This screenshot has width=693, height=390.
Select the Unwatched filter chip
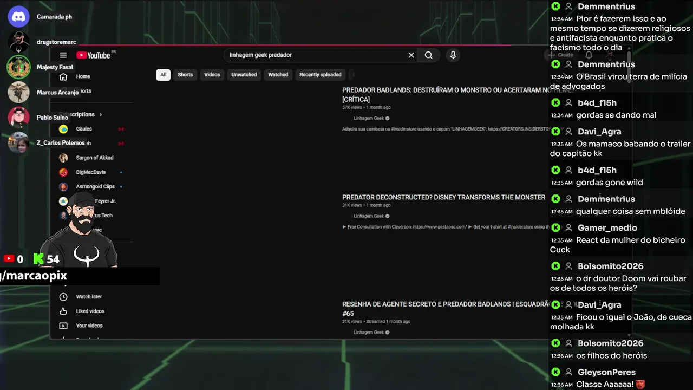point(244,75)
